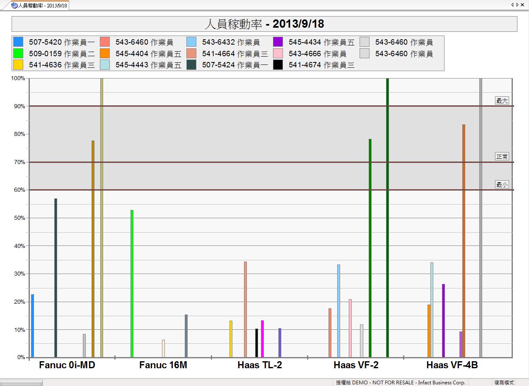Viewport: 529px width, 386px height.
Task: Click the 最大 reference line label
Action: pyautogui.click(x=502, y=100)
